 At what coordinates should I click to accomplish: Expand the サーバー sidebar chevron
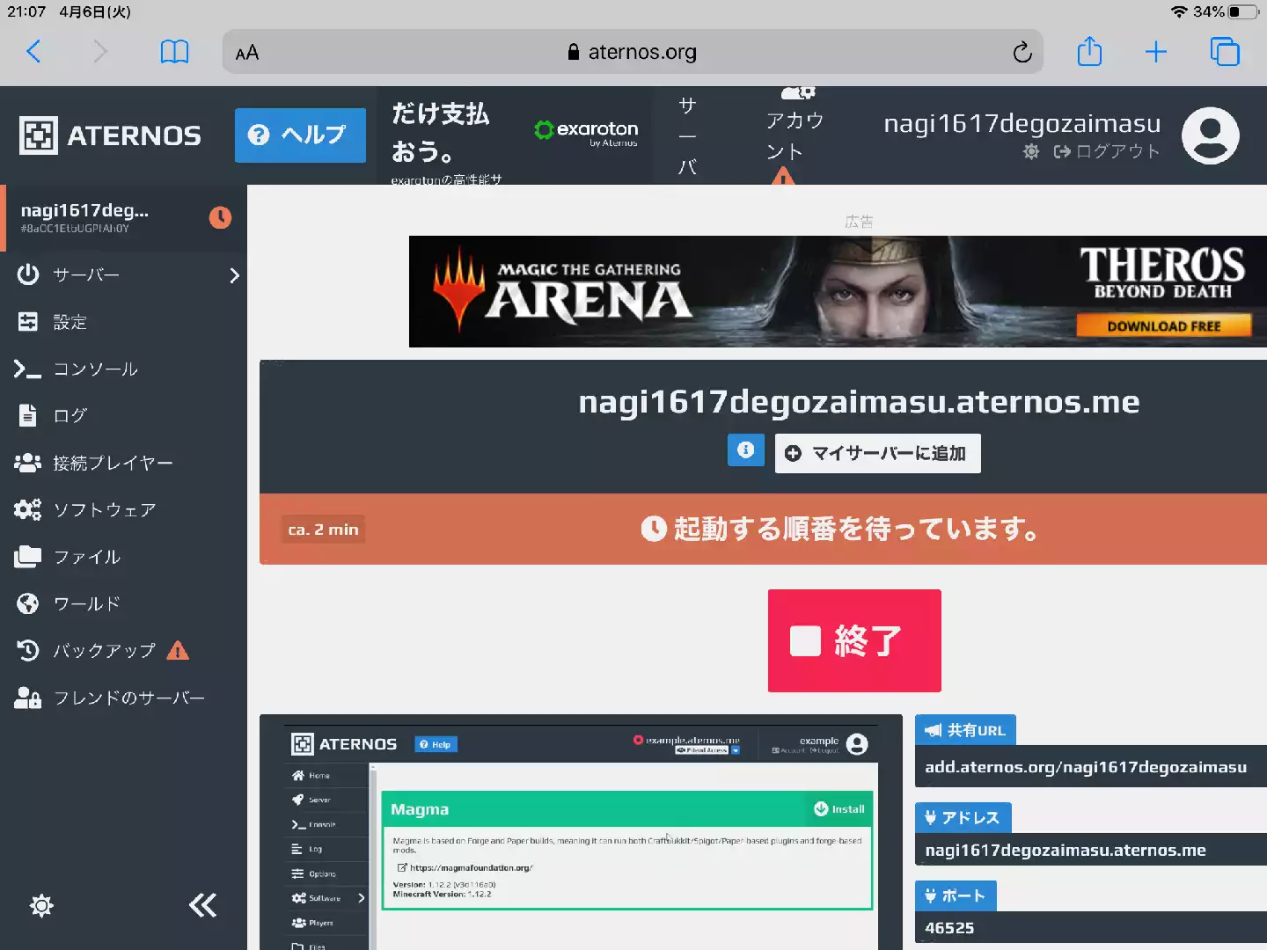234,275
